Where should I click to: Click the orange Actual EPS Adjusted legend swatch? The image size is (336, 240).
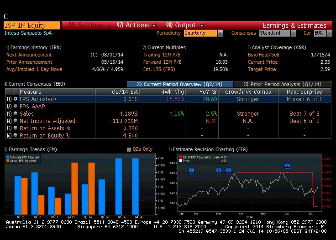tap(8, 161)
